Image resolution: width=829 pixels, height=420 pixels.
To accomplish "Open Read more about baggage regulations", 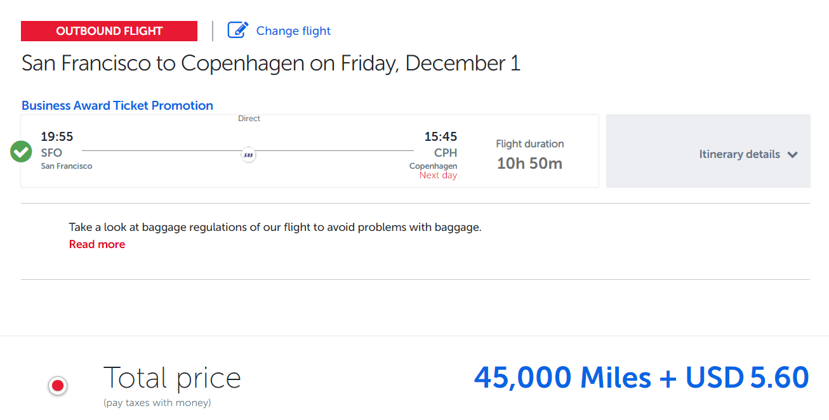I will point(97,244).
